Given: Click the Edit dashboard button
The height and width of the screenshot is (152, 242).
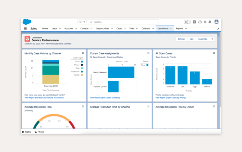Looking at the screenshot, I should 192,39.
